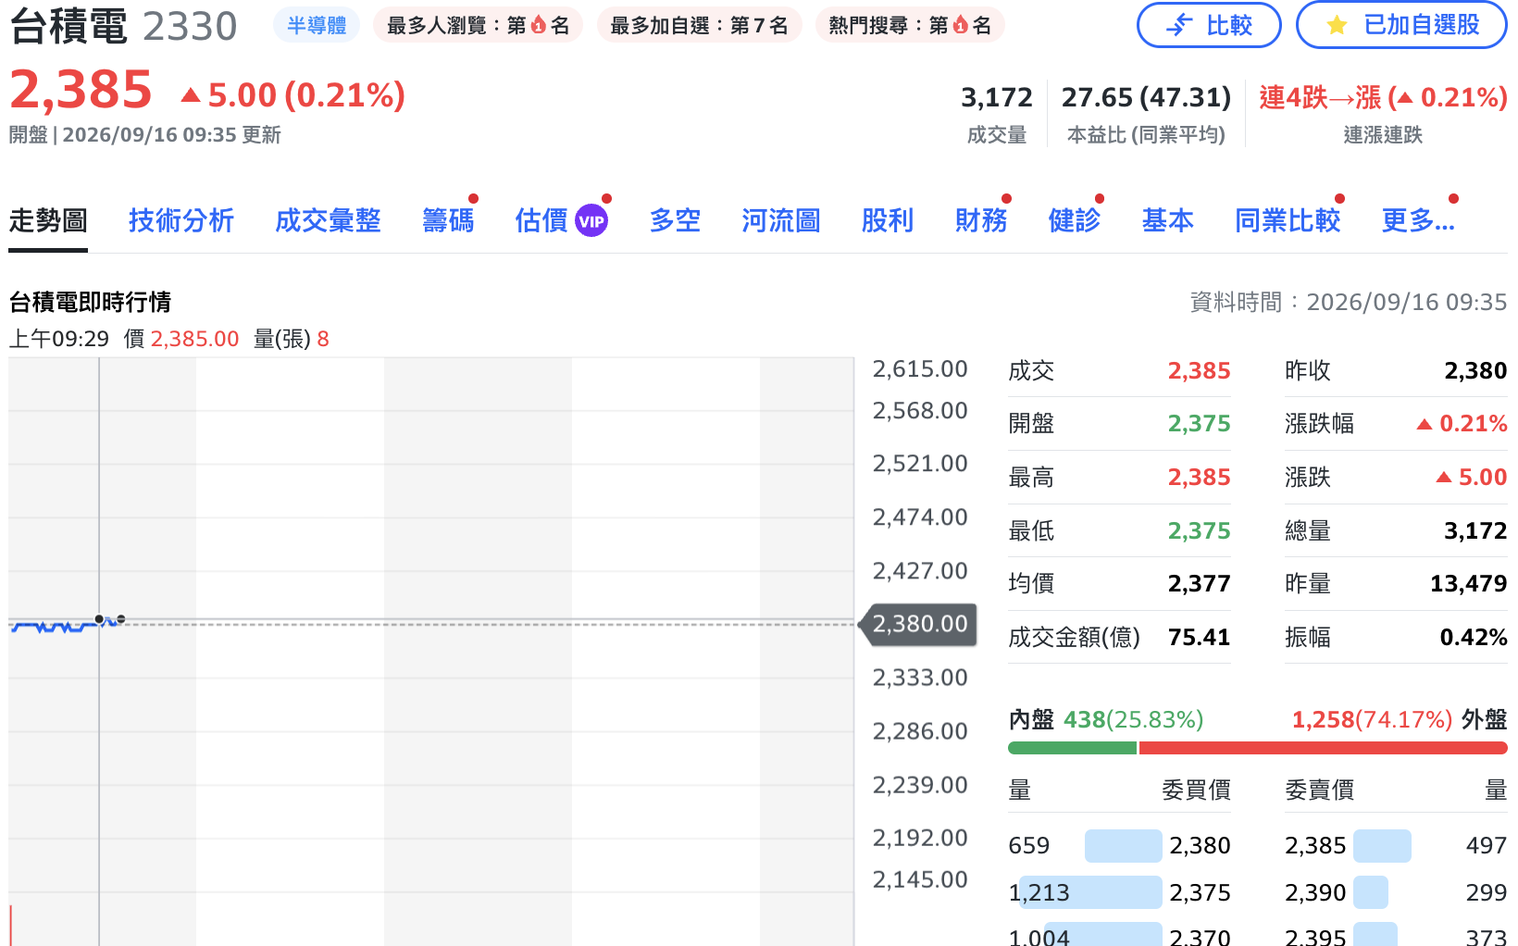Click the 昨量 13,479 value

pos(1468,584)
